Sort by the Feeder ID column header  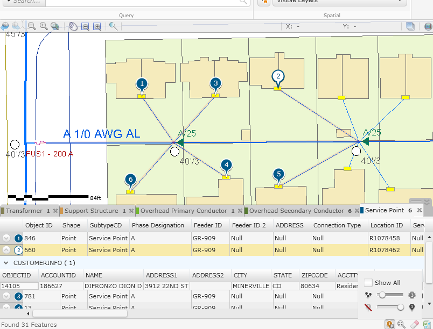[207, 225]
